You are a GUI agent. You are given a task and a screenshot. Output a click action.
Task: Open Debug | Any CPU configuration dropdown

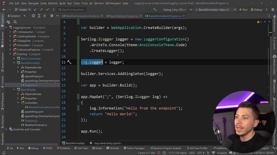pyautogui.click(x=174, y=9)
